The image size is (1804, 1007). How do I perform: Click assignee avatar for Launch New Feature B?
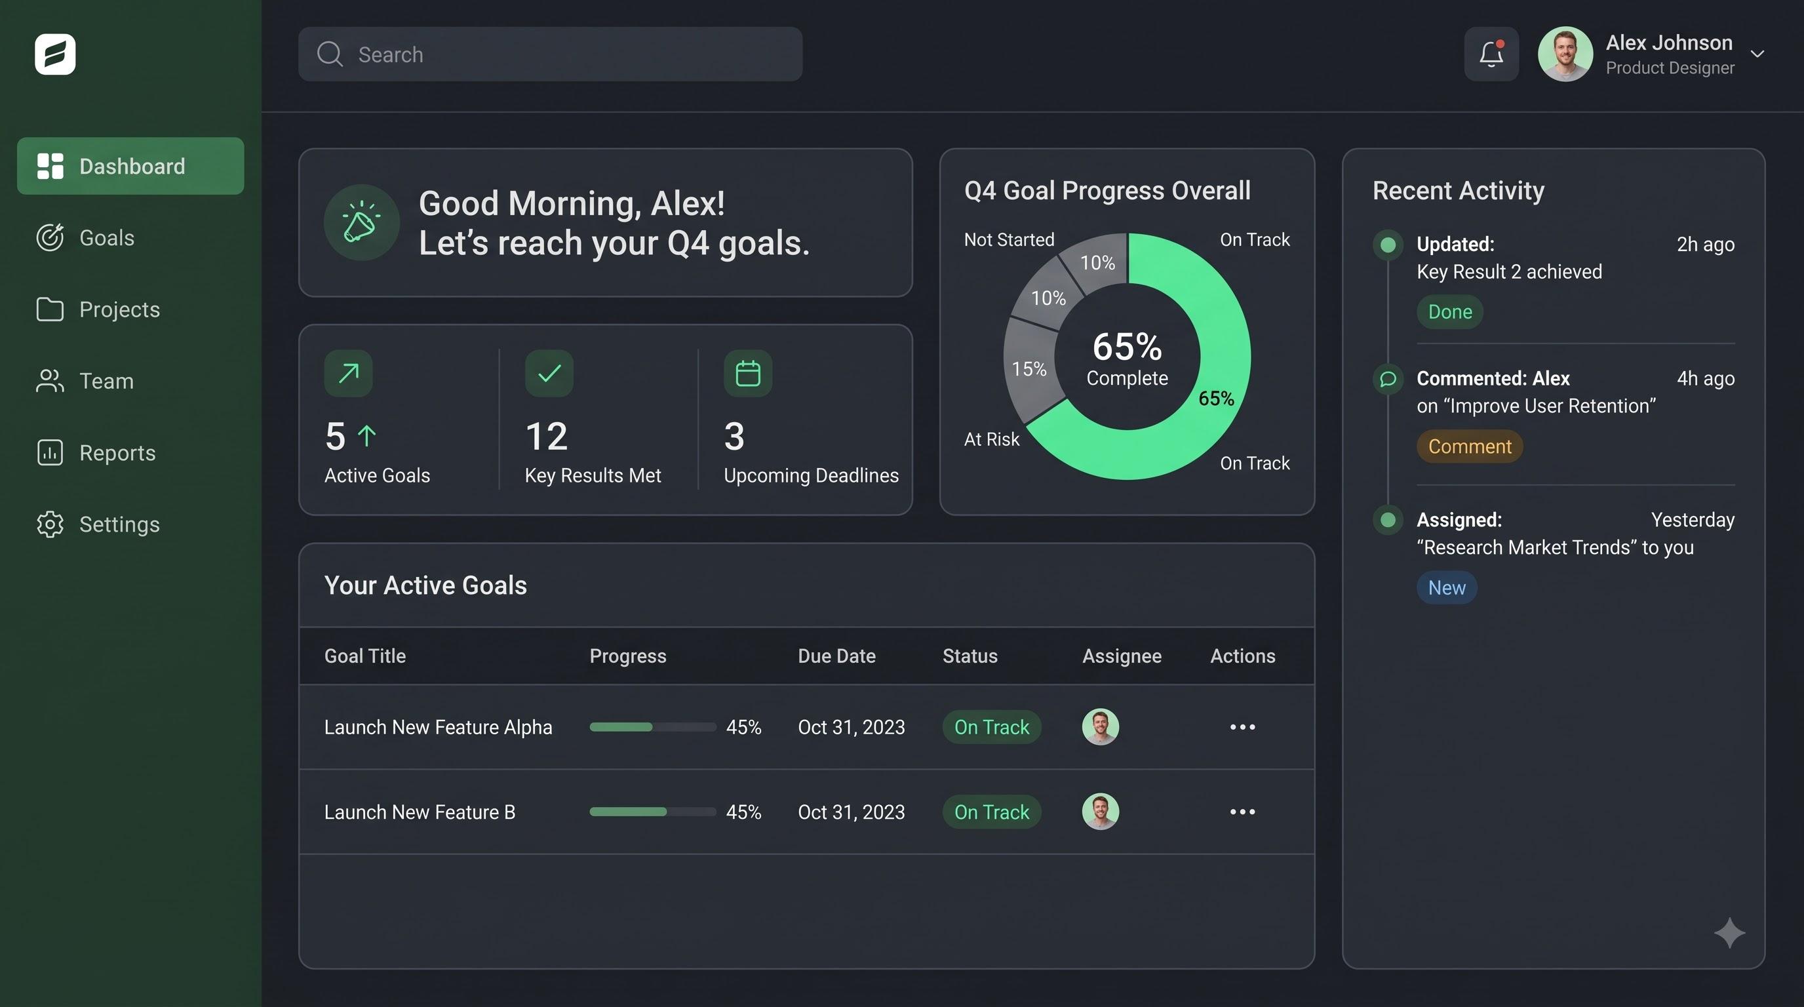pos(1100,812)
